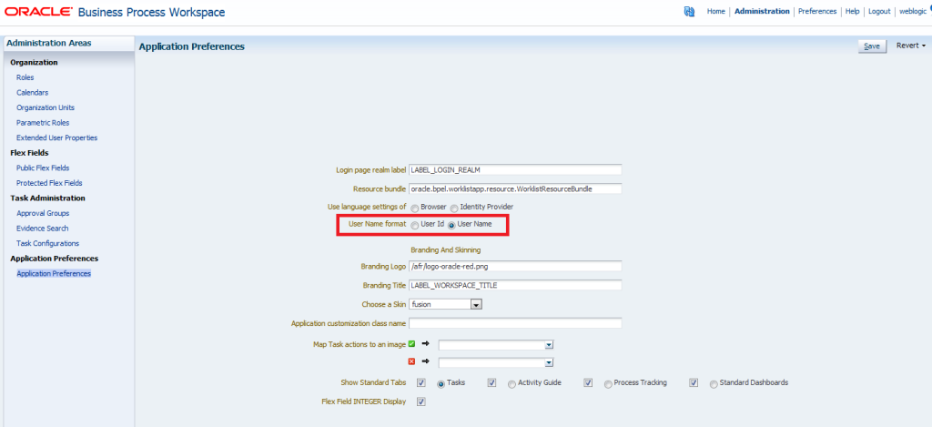This screenshot has height=427, width=932.
Task: Click the Oracle logo
Action: coord(38,11)
